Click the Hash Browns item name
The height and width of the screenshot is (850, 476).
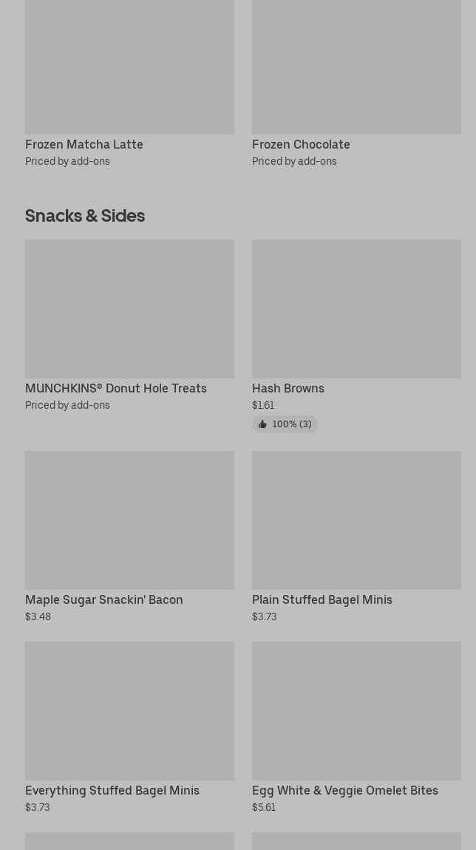pyautogui.click(x=288, y=388)
